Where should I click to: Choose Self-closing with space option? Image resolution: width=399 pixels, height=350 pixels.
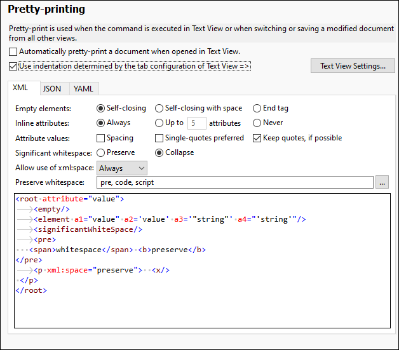[x=159, y=108]
